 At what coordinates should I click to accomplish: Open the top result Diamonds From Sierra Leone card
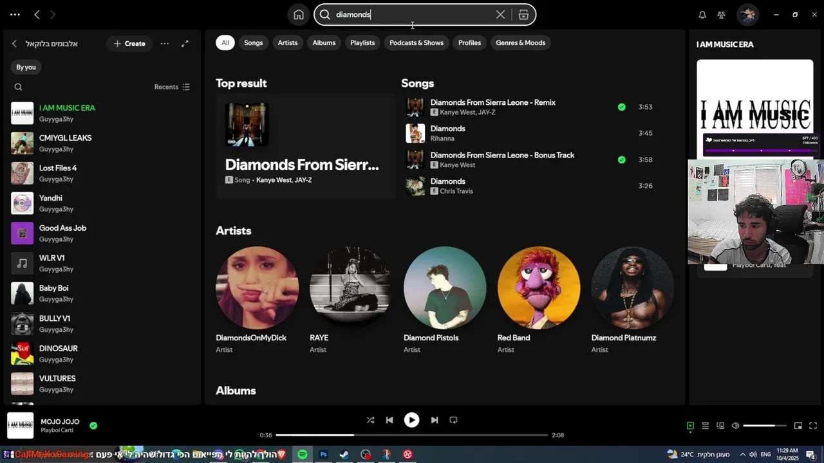[x=305, y=147]
